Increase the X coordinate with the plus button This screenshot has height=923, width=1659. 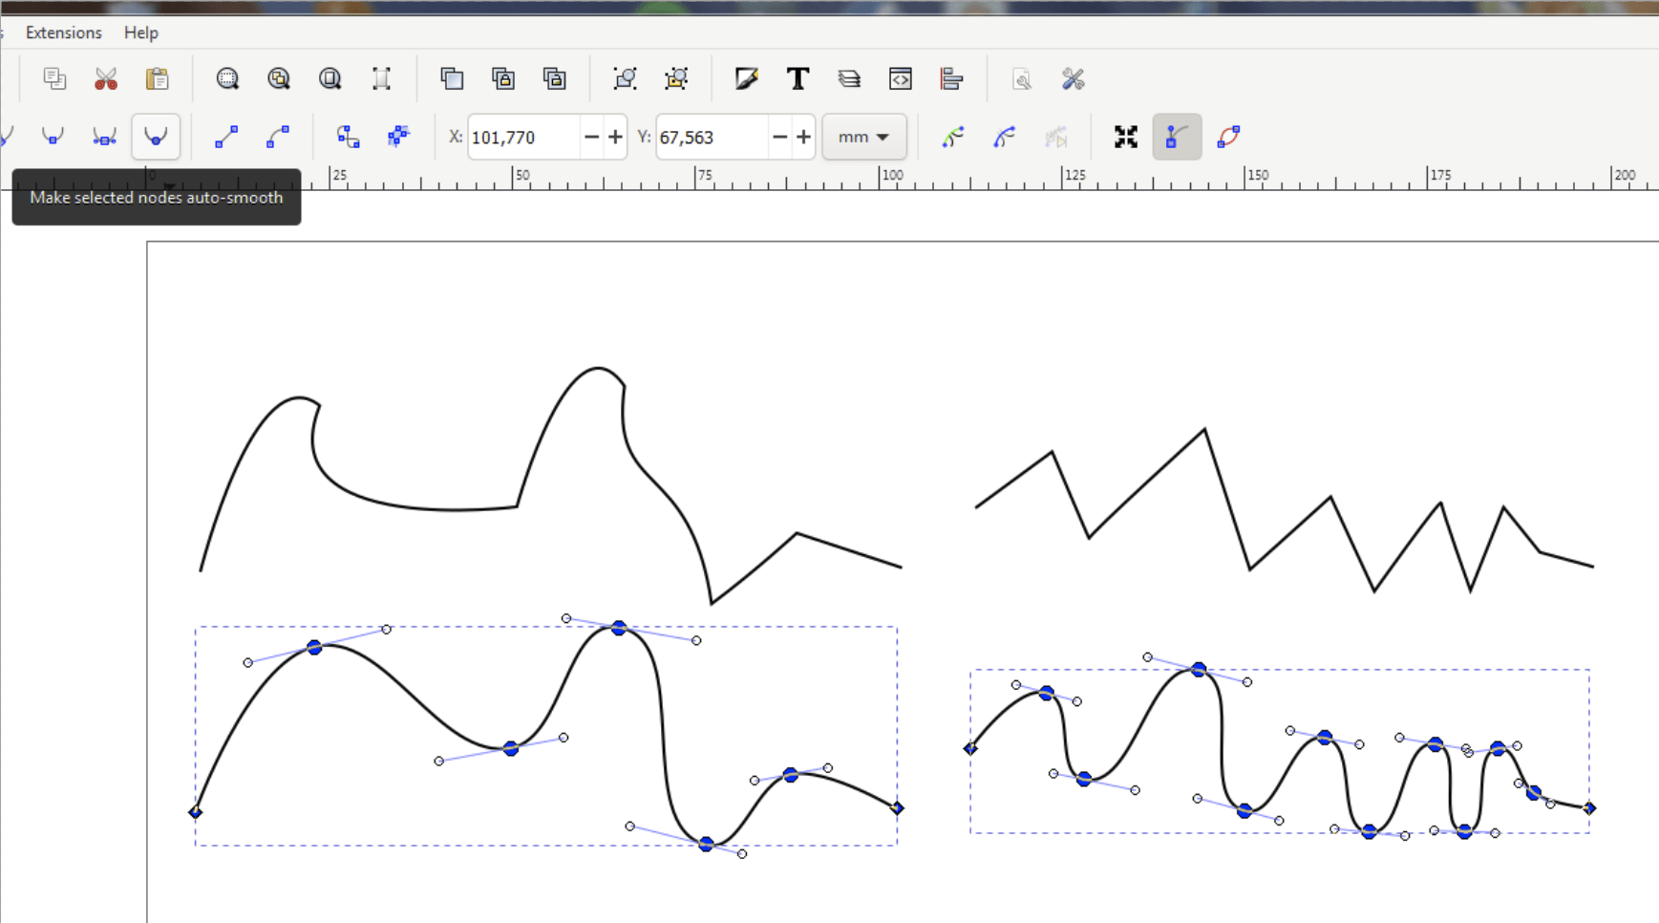[614, 137]
